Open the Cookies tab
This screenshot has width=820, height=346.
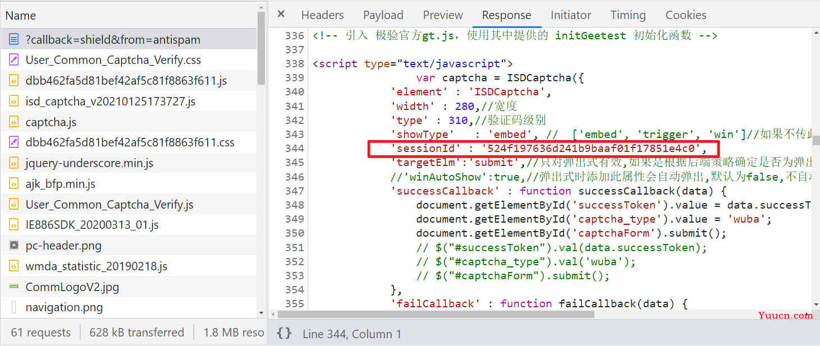686,15
